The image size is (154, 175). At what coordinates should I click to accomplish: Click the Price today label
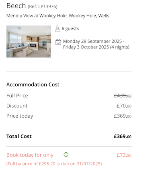(x=20, y=116)
